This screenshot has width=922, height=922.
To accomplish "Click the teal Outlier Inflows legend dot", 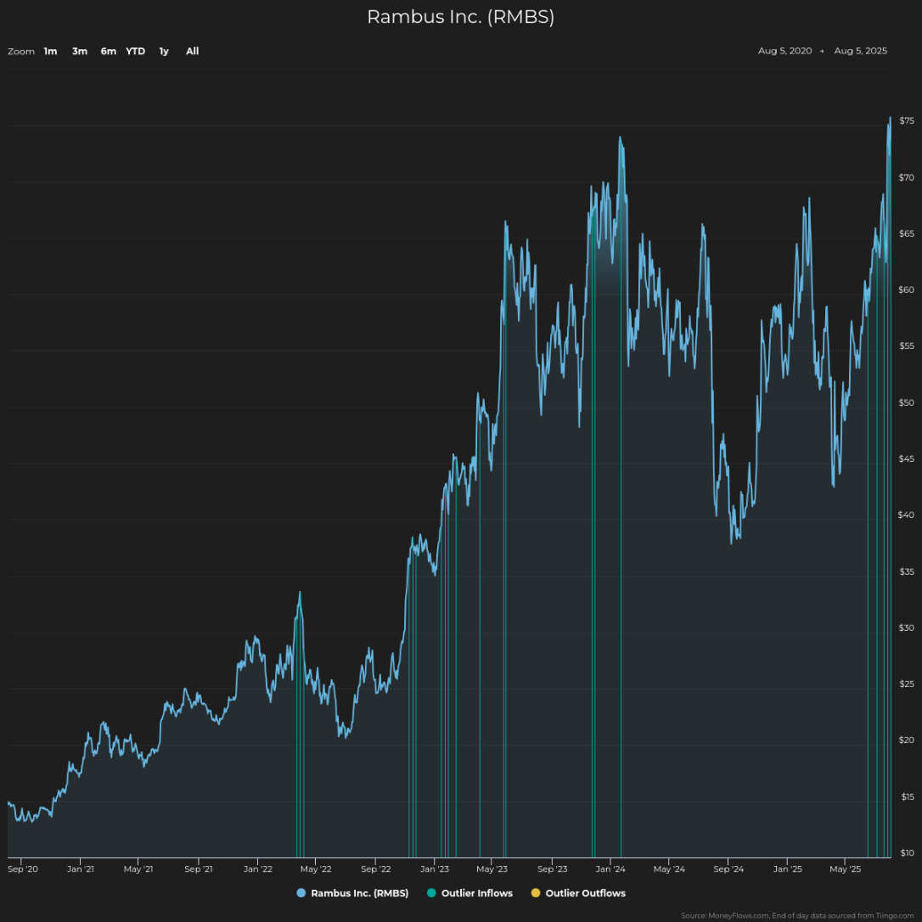I will [x=431, y=893].
